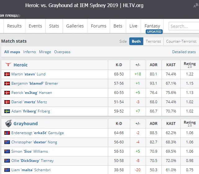Click blameF's ADR value 93.1
The image size is (199, 174).
153,83
